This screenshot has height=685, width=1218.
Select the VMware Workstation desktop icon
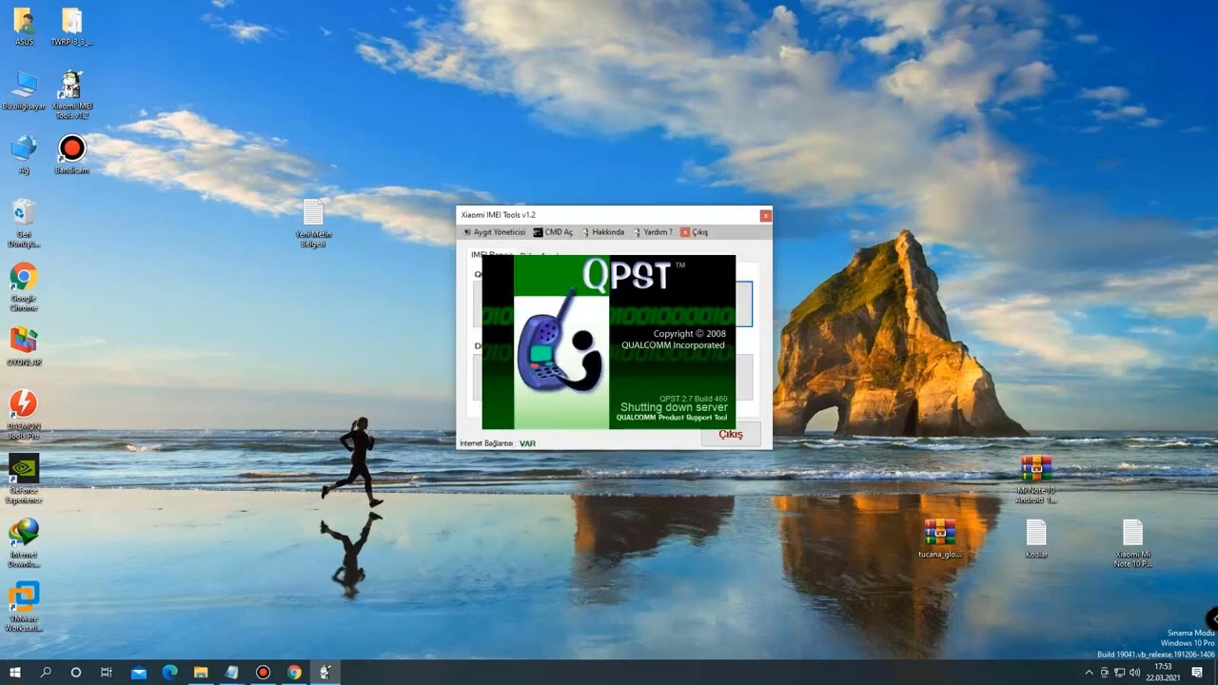click(x=24, y=606)
